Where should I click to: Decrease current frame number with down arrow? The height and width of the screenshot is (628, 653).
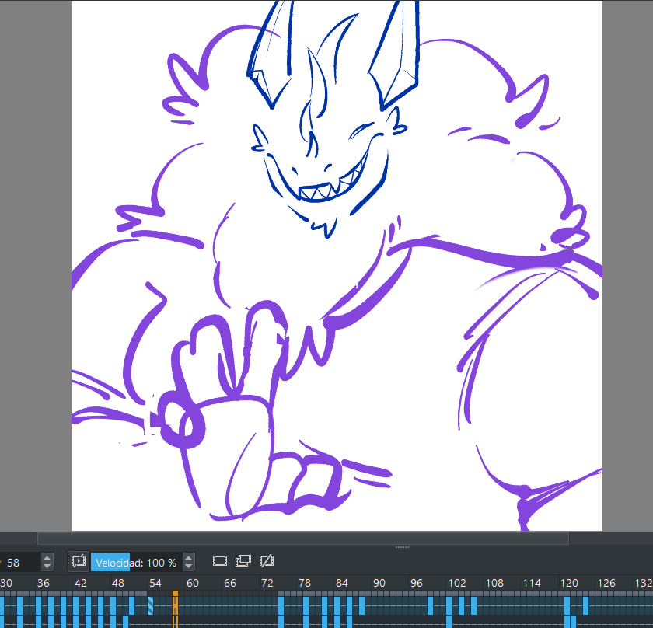point(47,566)
